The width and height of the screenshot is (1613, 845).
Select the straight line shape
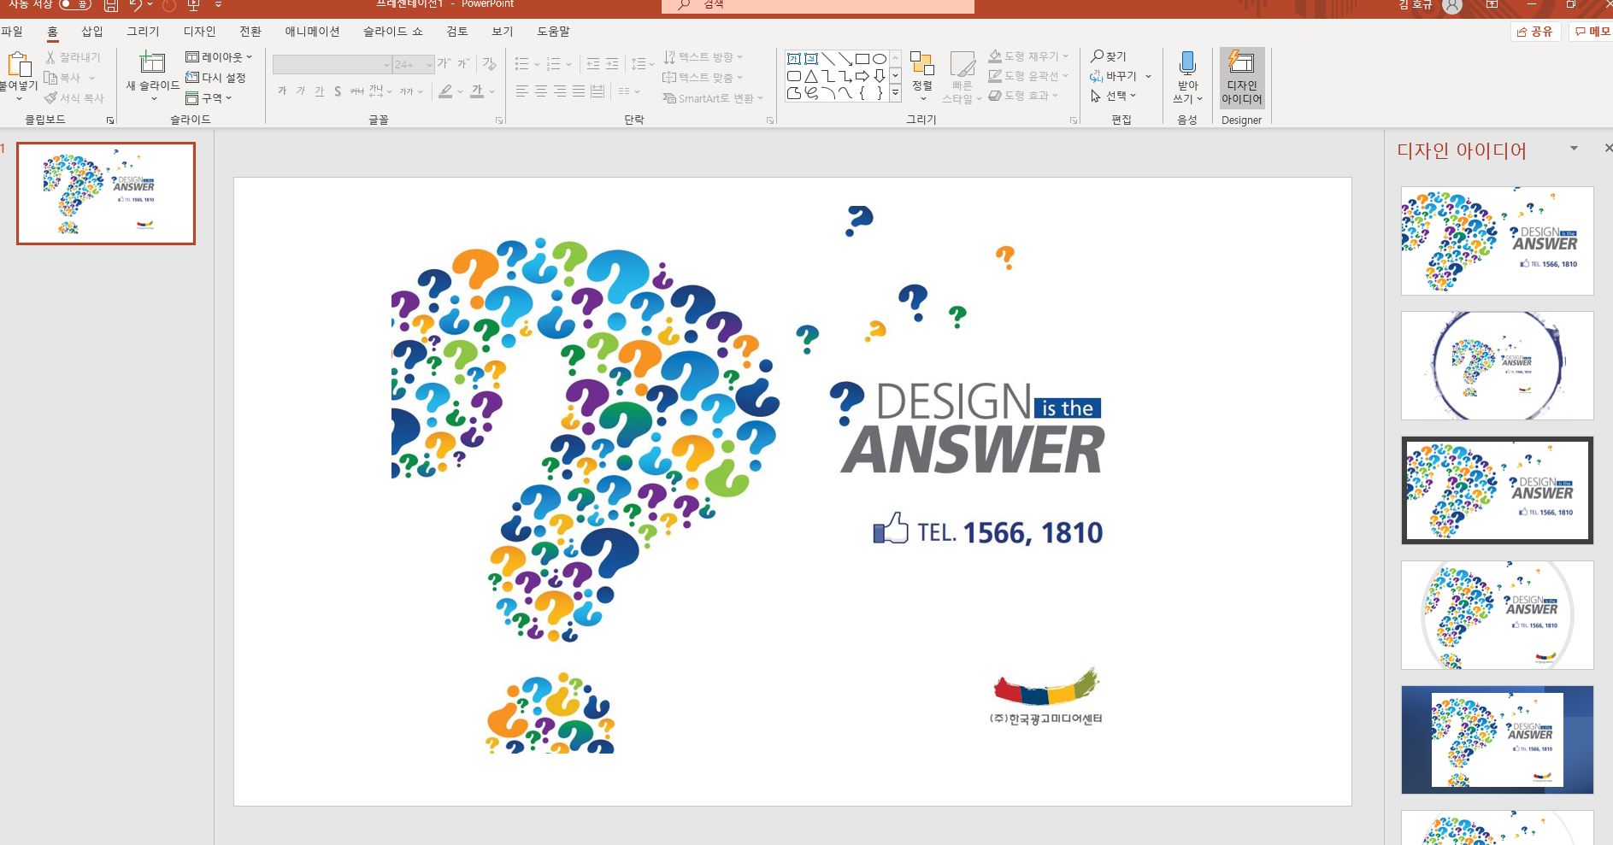[828, 59]
